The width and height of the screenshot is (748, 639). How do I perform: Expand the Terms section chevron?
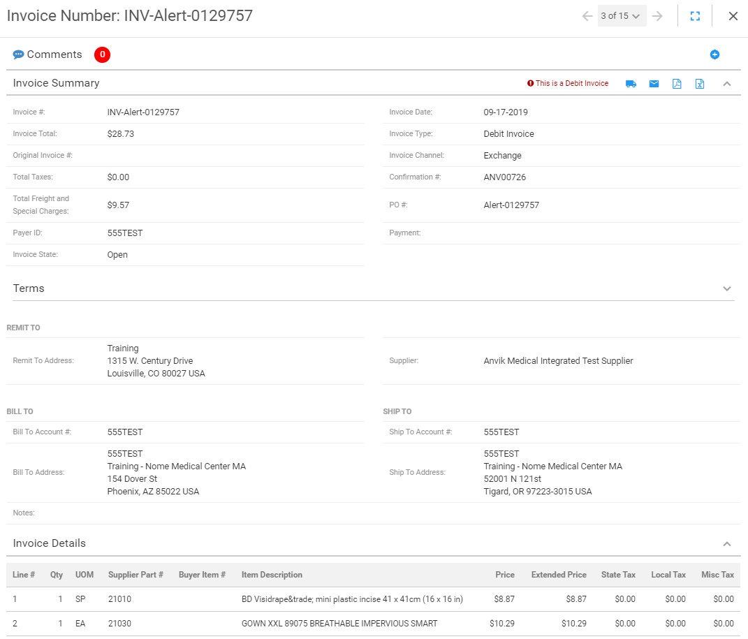[727, 288]
